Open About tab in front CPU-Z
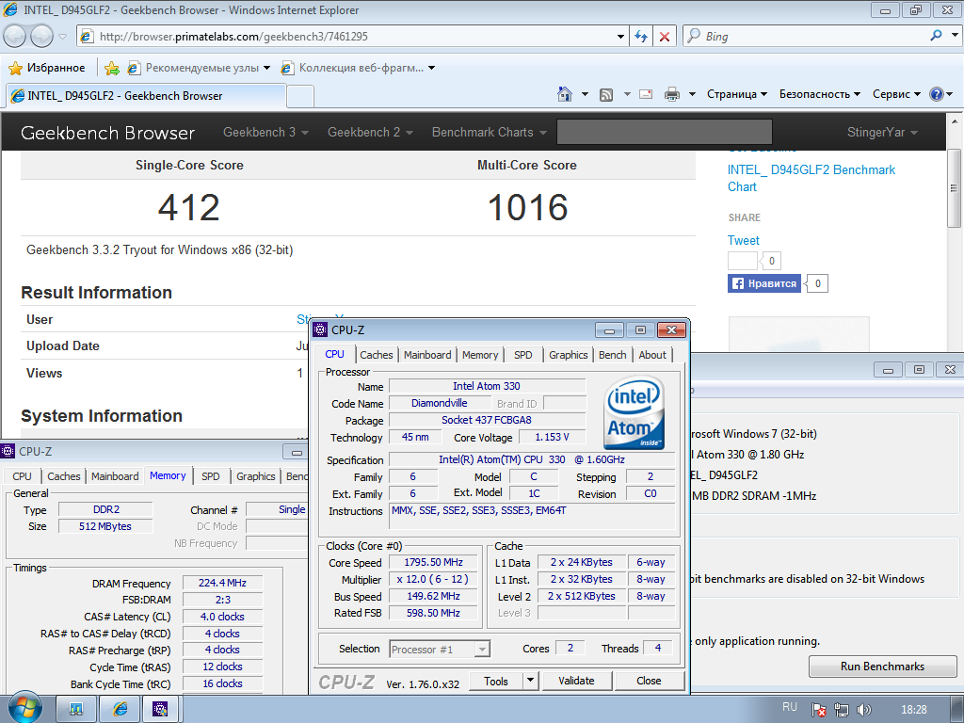The image size is (964, 723). 652,355
